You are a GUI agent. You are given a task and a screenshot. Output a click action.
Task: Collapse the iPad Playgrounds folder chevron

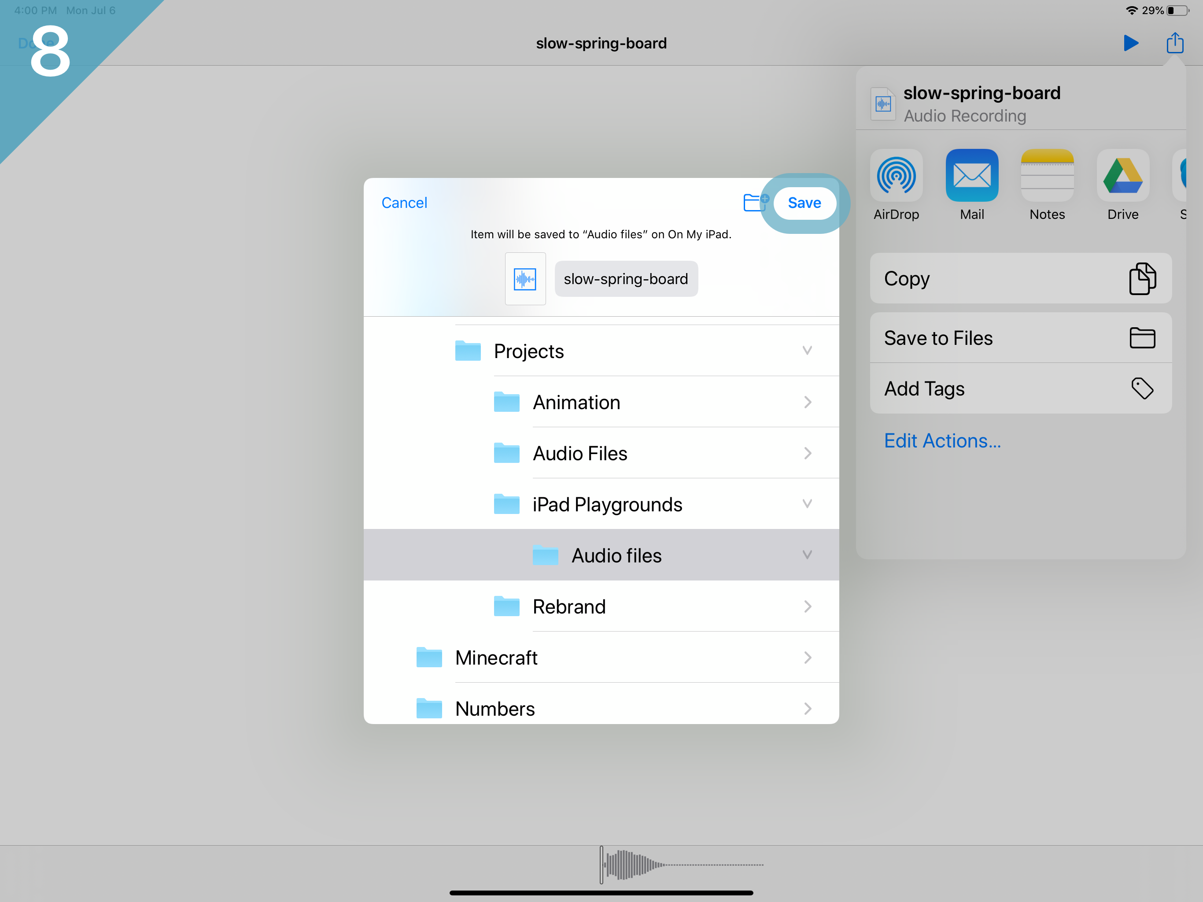click(x=807, y=504)
